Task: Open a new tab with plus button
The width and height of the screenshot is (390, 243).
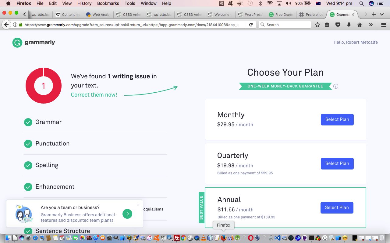Action: pyautogui.click(x=374, y=14)
